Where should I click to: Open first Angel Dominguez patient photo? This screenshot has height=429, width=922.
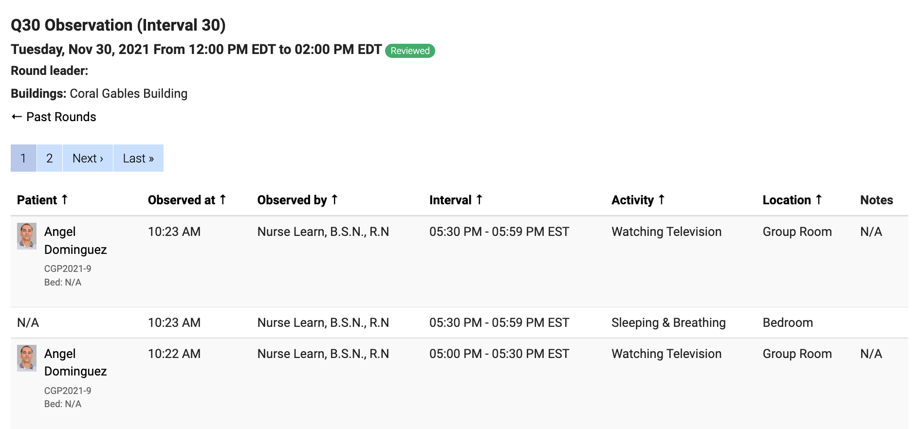[27, 236]
